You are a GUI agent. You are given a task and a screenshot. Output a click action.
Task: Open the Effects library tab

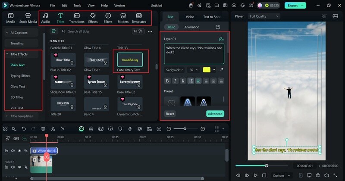click(x=93, y=18)
